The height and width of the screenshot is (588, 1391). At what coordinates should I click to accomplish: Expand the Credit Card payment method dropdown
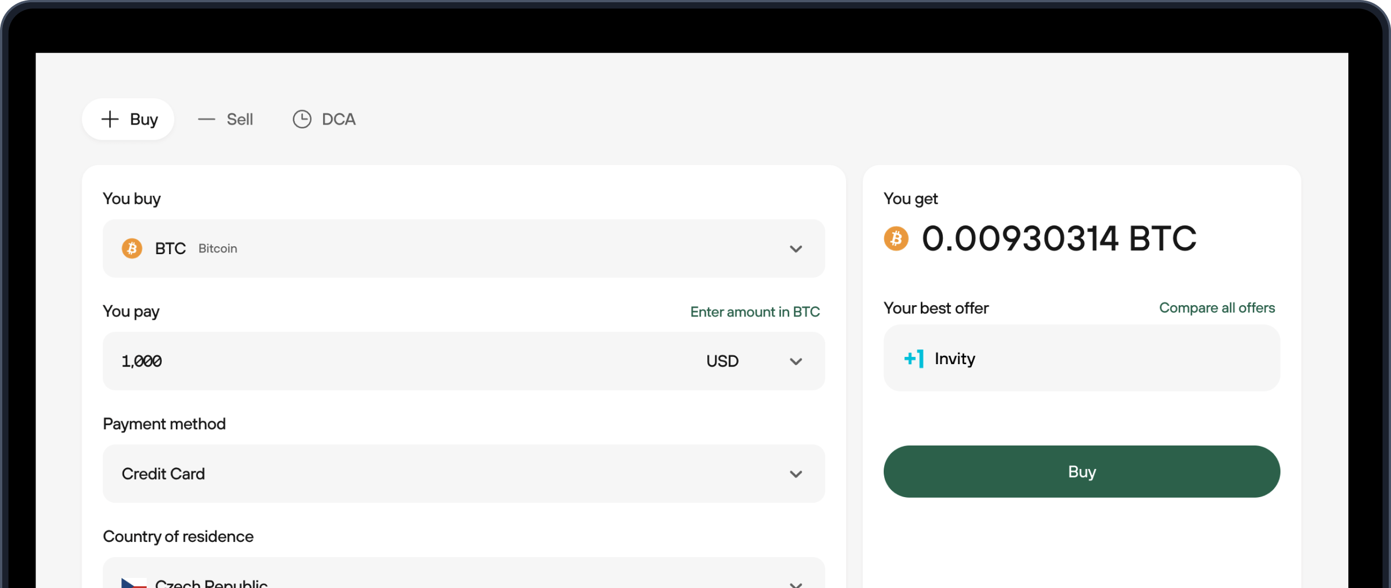point(795,474)
